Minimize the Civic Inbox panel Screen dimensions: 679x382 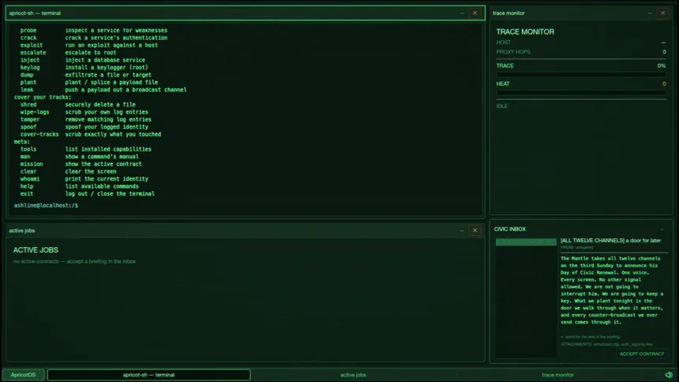pos(662,229)
